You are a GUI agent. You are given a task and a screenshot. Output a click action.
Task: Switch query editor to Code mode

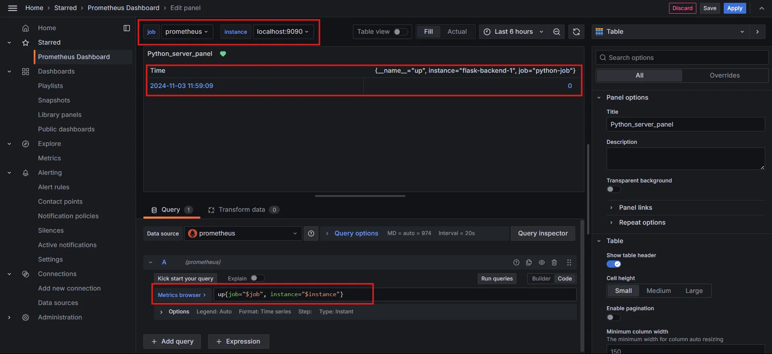point(565,279)
